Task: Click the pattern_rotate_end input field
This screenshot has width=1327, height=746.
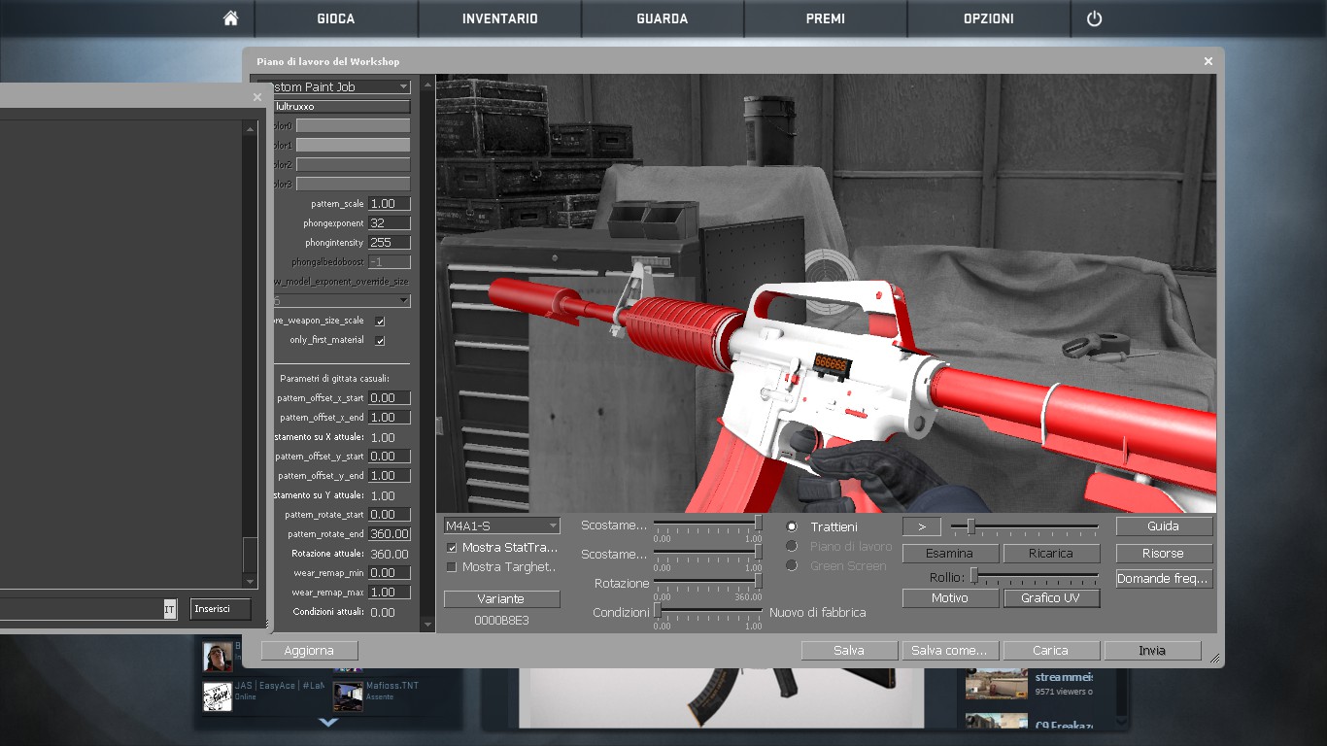Action: pos(390,534)
